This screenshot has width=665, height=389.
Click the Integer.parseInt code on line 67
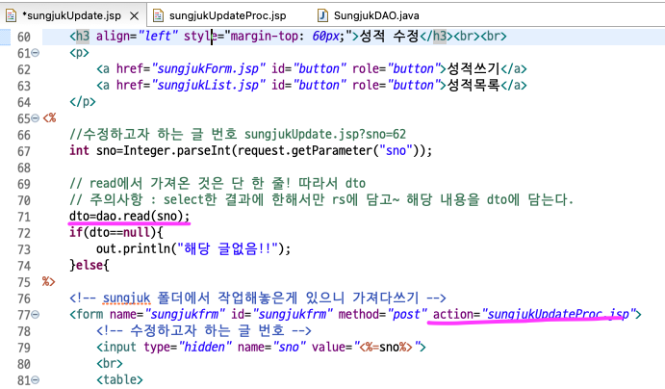(x=177, y=150)
